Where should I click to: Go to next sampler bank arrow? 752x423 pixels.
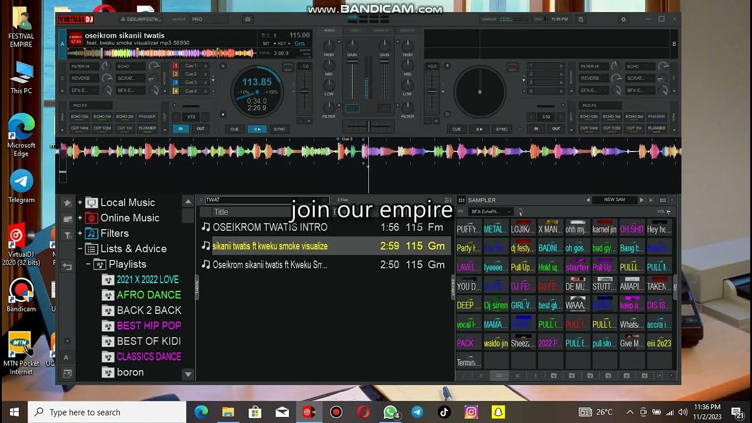pyautogui.click(x=642, y=200)
